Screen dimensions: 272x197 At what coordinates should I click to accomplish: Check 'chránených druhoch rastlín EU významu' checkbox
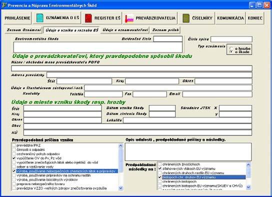[x=160, y=173]
